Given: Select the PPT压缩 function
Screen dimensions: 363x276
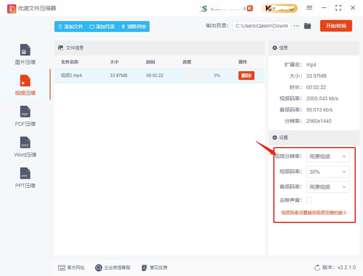Looking at the screenshot, I should click(x=24, y=177).
